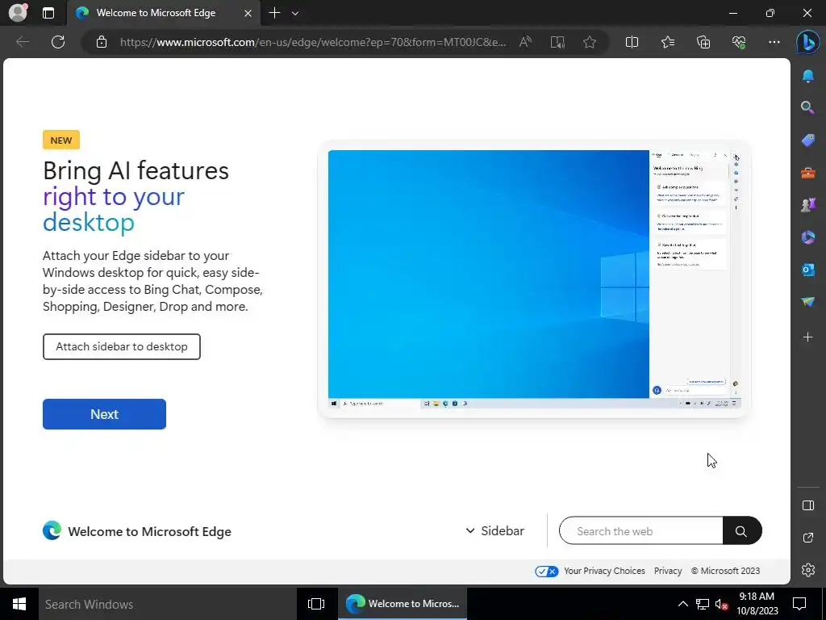Image resolution: width=826 pixels, height=620 pixels.
Task: Click the desktop sidebar preview image
Action: click(x=534, y=279)
